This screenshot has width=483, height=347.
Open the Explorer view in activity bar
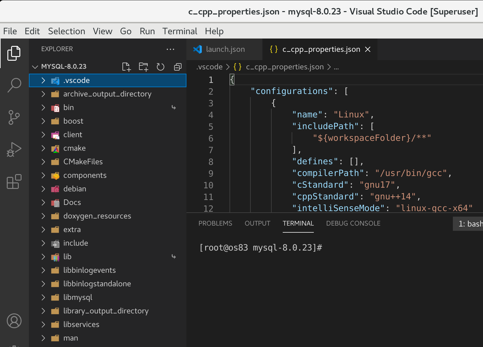(14, 53)
